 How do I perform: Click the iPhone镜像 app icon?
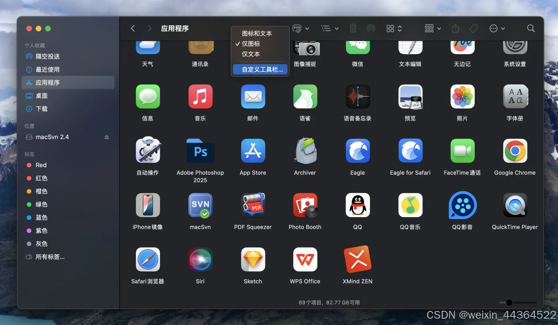pyautogui.click(x=148, y=205)
